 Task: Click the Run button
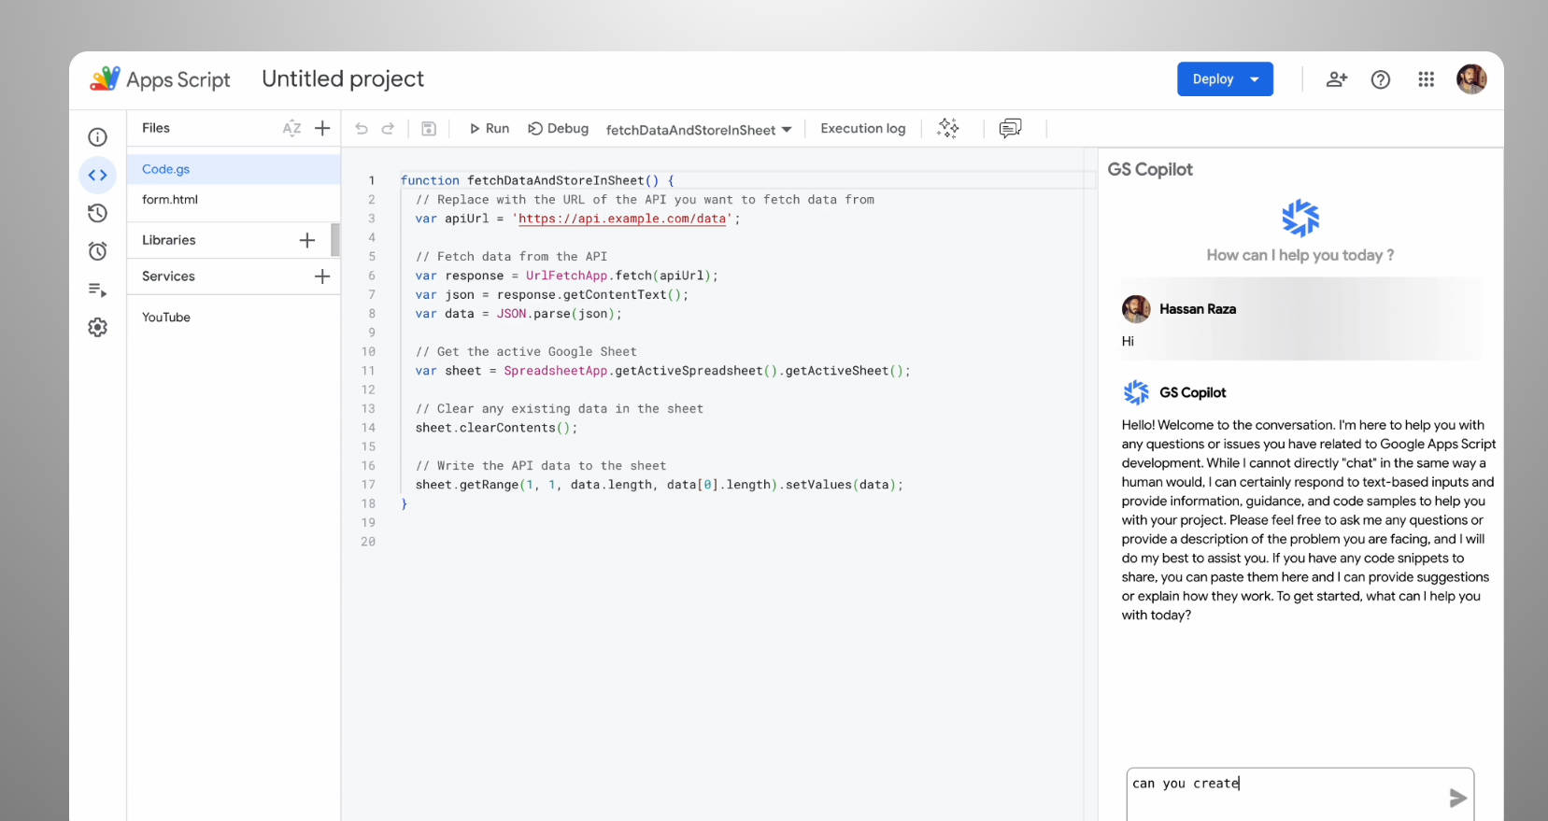489,128
